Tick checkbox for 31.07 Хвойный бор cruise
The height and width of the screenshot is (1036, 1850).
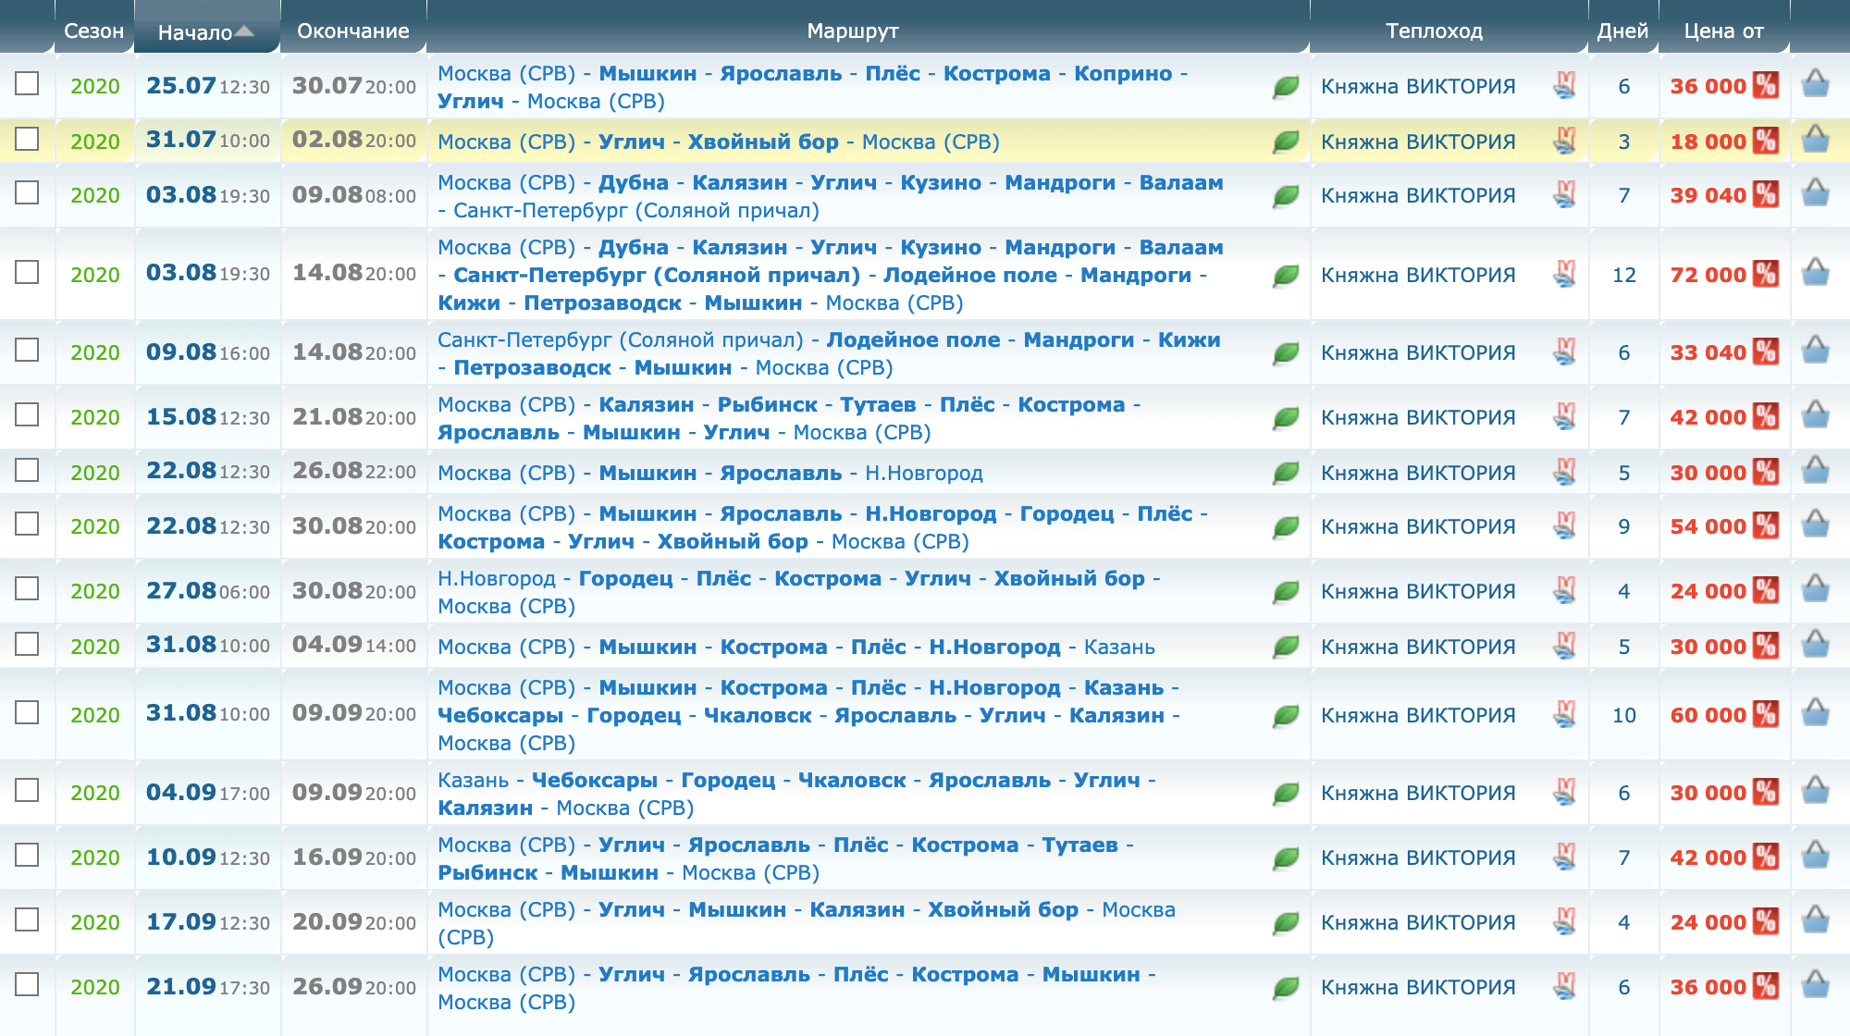coord(27,139)
